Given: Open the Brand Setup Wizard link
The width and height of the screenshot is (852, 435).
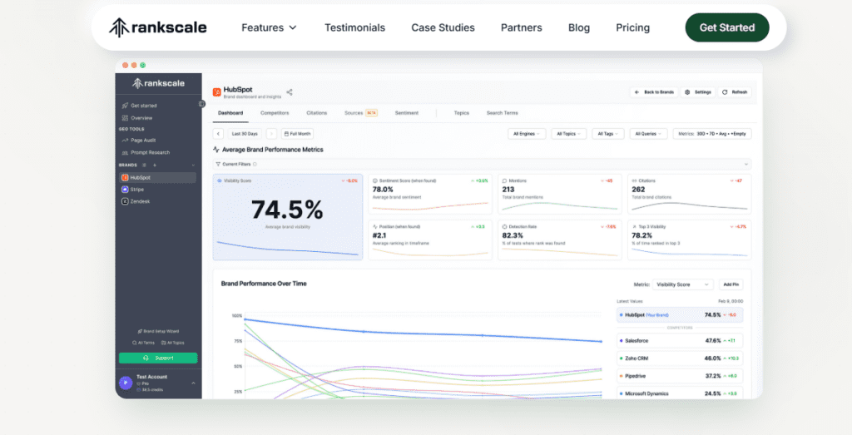Looking at the screenshot, I should pyautogui.click(x=158, y=331).
